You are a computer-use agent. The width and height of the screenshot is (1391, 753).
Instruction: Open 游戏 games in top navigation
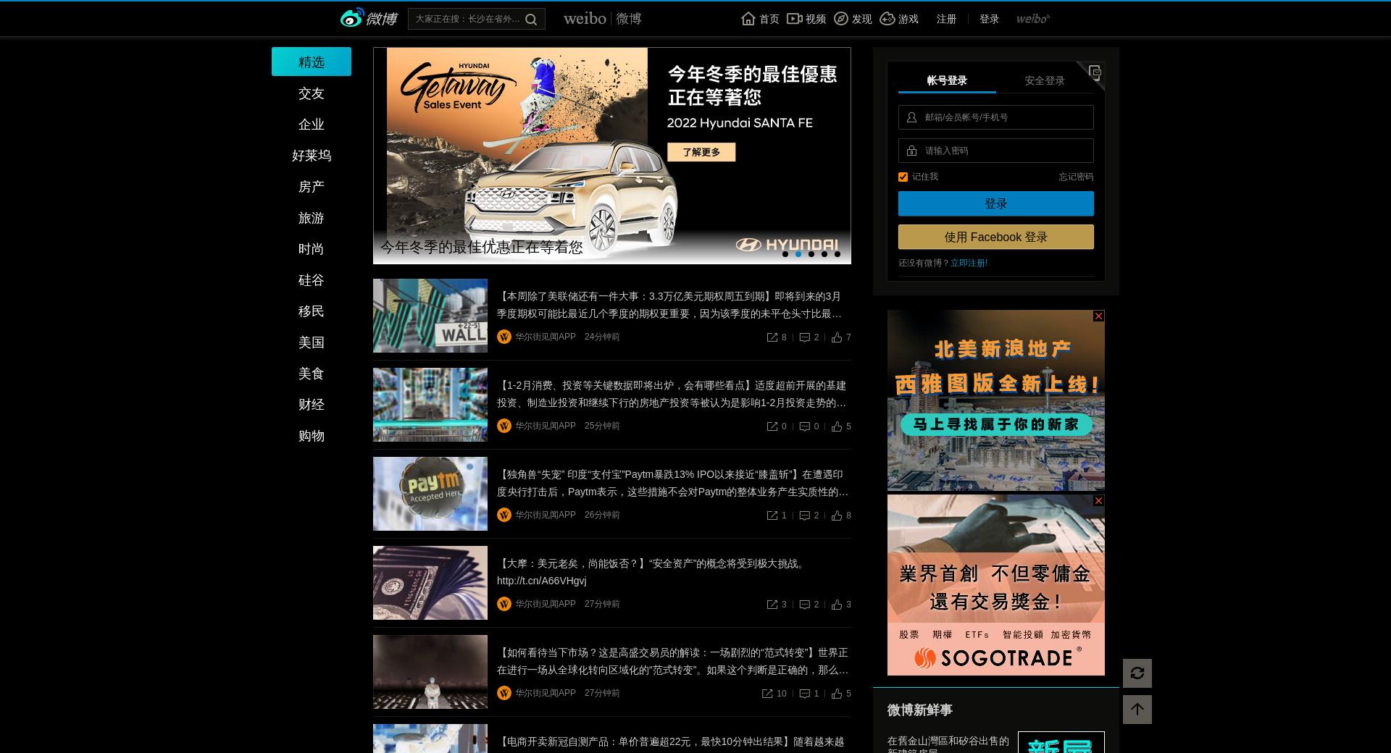899,19
